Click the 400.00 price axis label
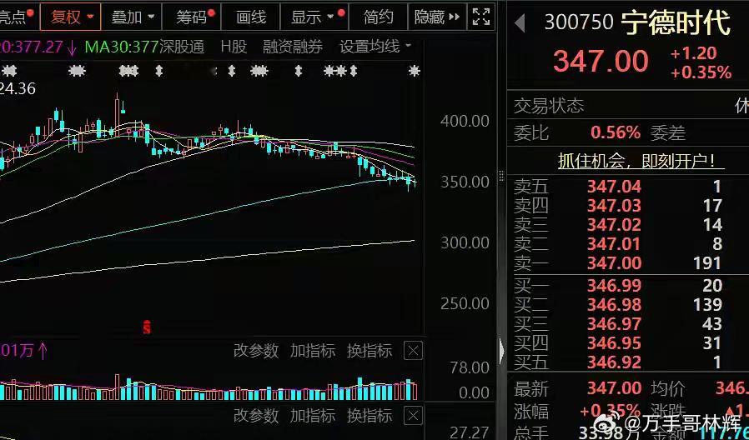The width and height of the screenshot is (749, 440). point(465,121)
